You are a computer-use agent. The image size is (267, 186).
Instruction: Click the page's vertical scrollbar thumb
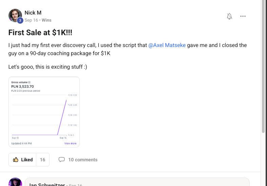tap(263, 68)
